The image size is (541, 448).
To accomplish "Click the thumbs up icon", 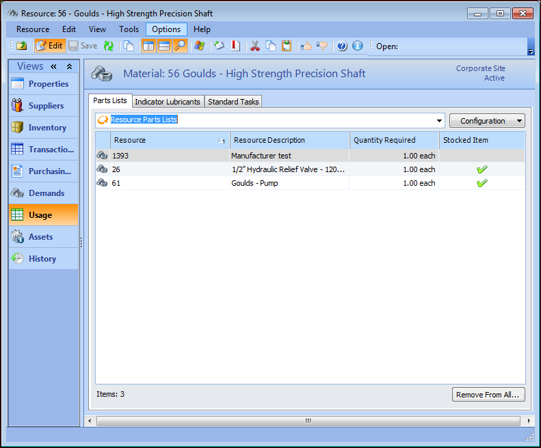I will pyautogui.click(x=306, y=46).
